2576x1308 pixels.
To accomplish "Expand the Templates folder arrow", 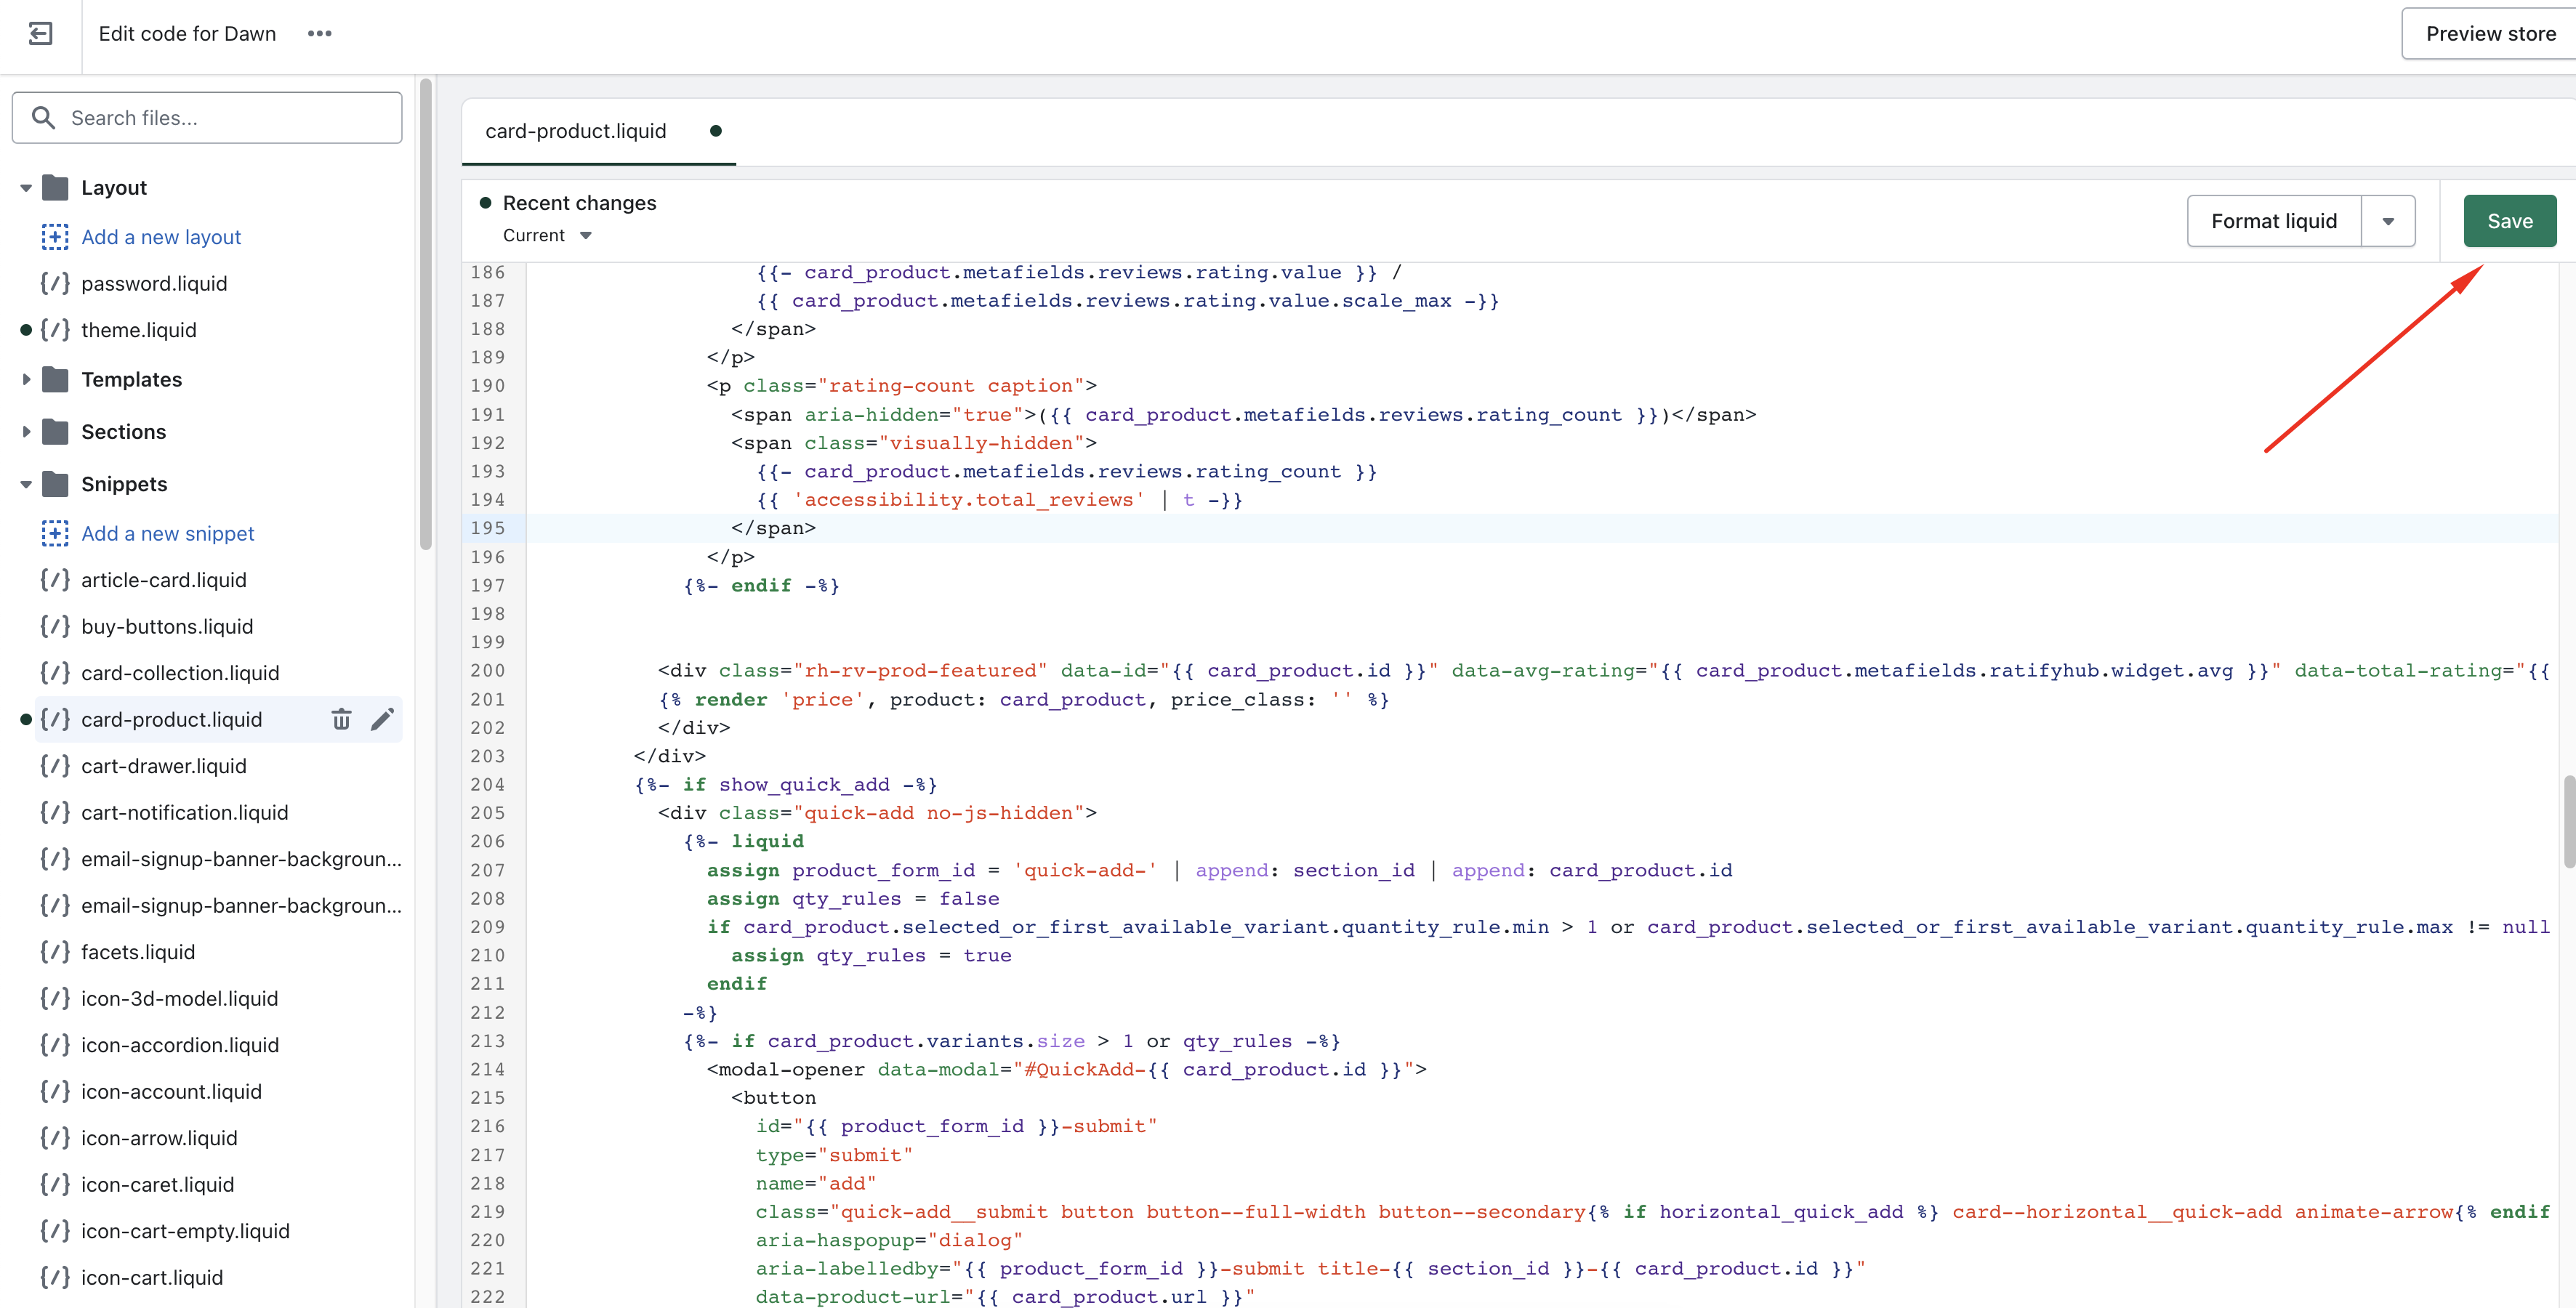I will pos(26,380).
